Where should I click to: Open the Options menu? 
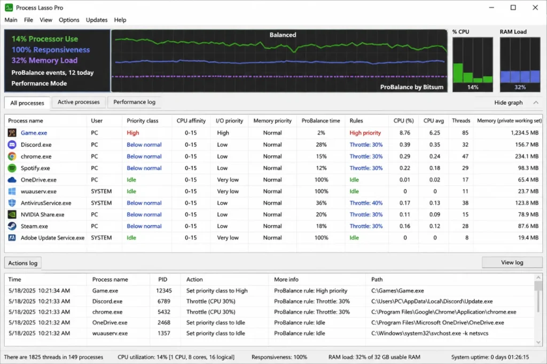(69, 20)
